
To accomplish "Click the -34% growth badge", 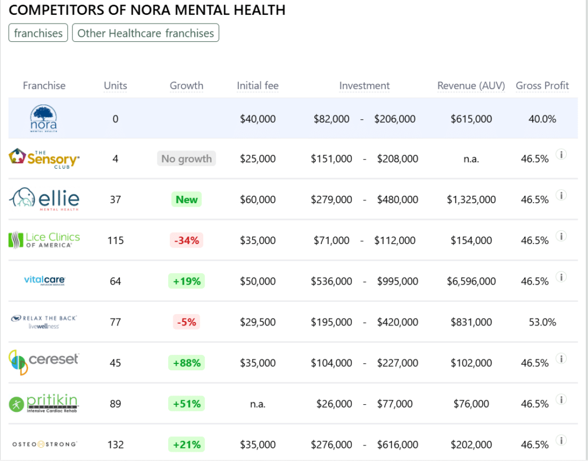I will tap(187, 240).
